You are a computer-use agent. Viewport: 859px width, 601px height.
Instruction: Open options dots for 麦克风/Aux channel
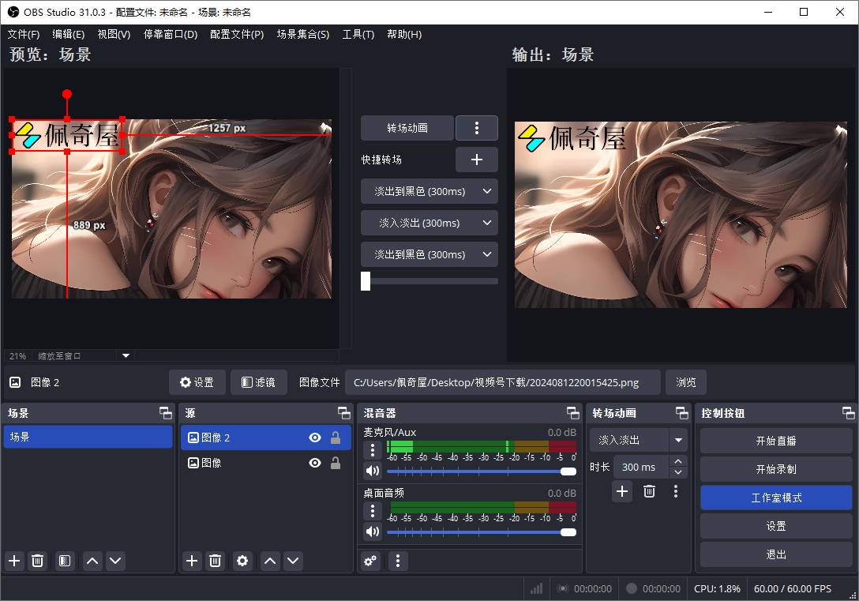tap(373, 450)
